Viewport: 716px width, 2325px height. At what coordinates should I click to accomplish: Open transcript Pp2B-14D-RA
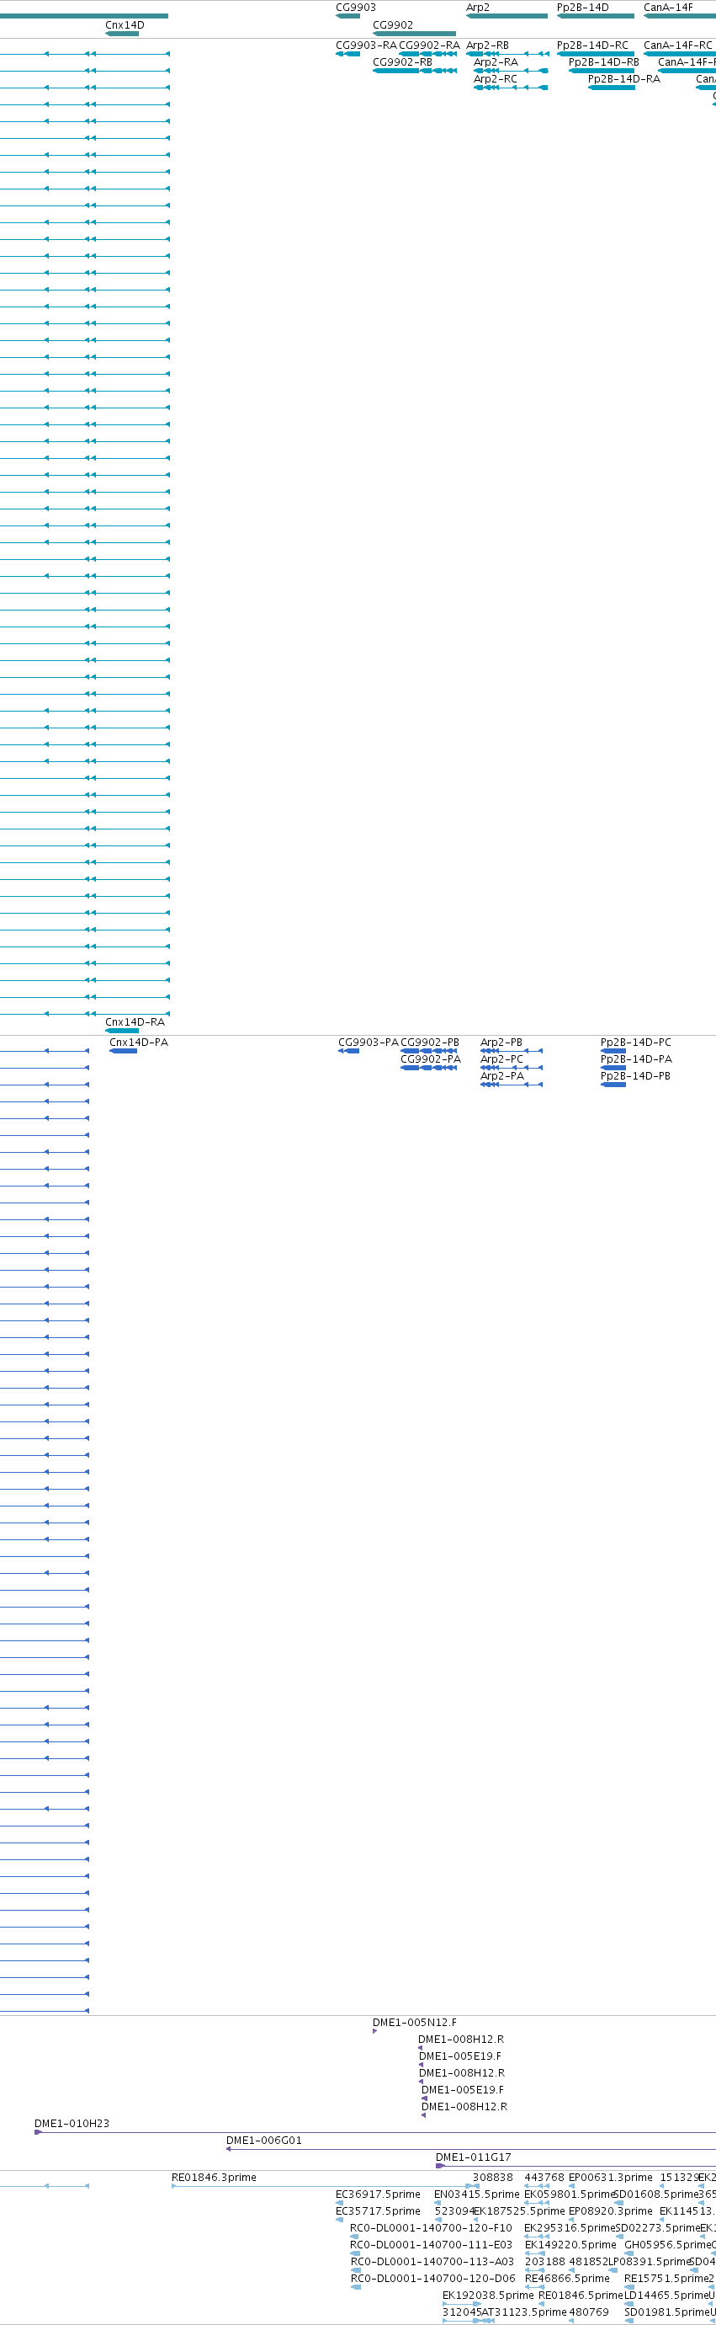coord(624,79)
